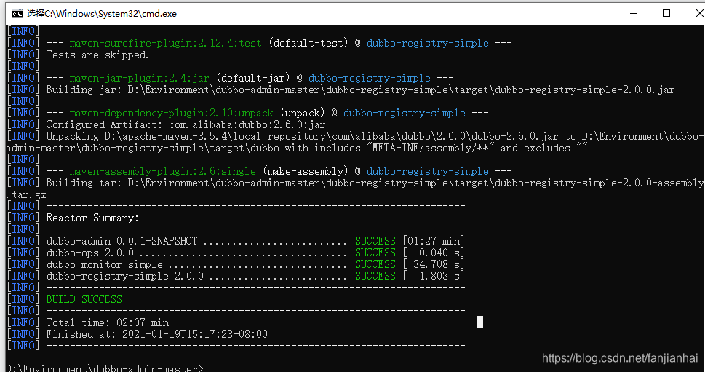Click the green BUILD SUCCESS text

[84, 299]
